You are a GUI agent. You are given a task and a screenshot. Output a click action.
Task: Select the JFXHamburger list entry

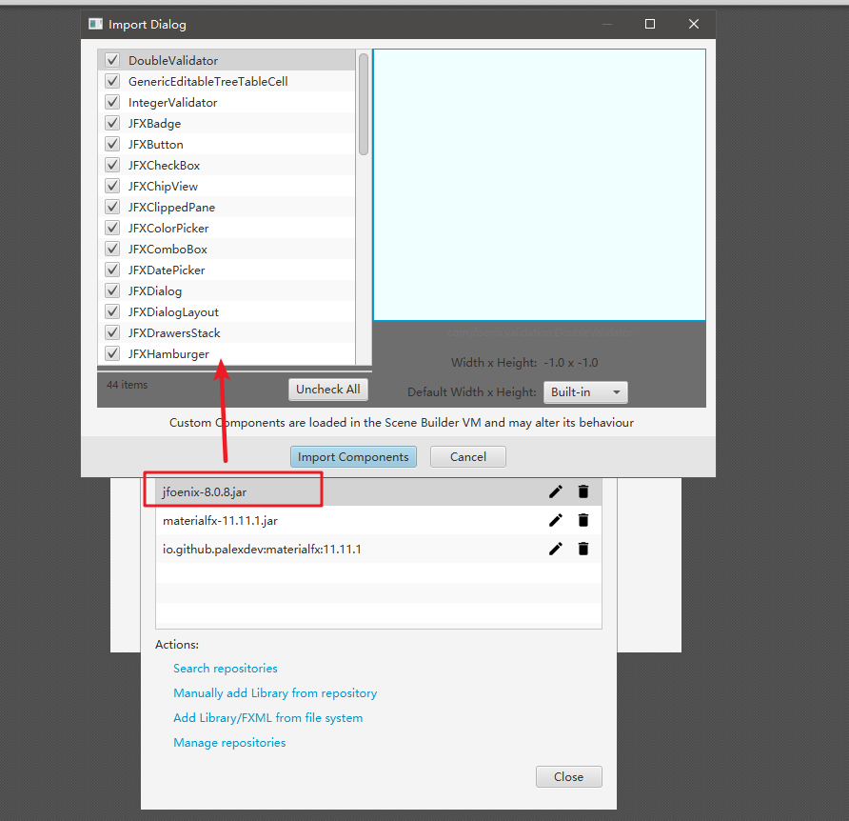point(168,353)
